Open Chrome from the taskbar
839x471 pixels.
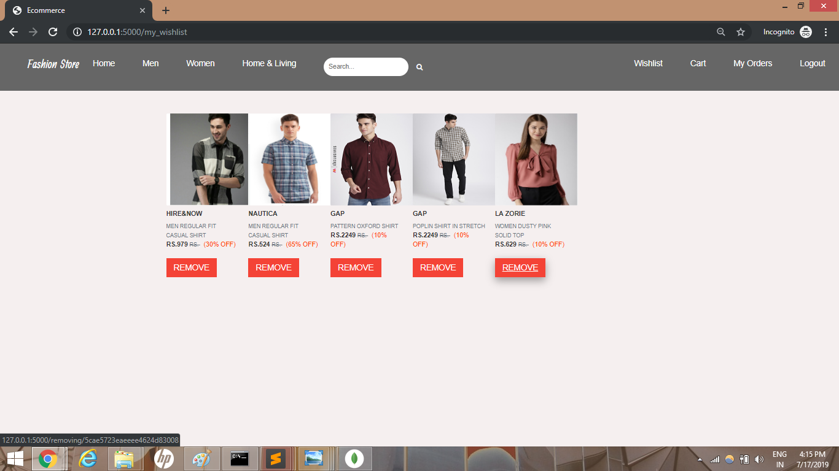(x=48, y=459)
